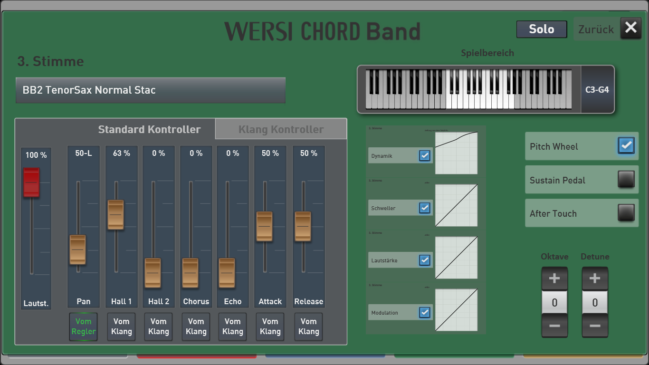This screenshot has height=365, width=649.
Task: Close the dialog with the X icon
Action: pos(630,28)
